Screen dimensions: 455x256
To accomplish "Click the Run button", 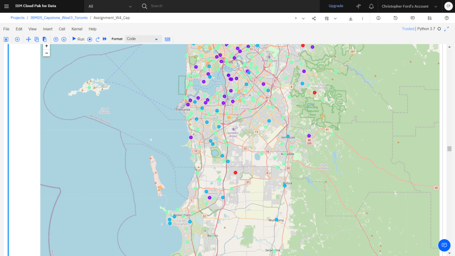I will [78, 39].
